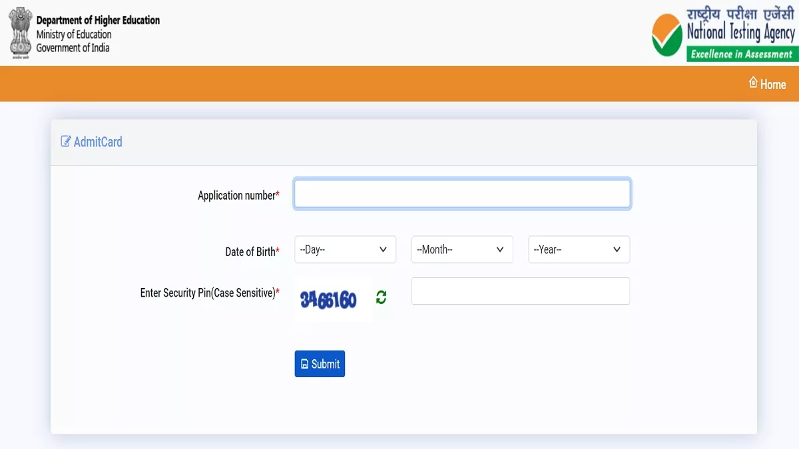Click the AdmitCard heading text

coord(98,142)
